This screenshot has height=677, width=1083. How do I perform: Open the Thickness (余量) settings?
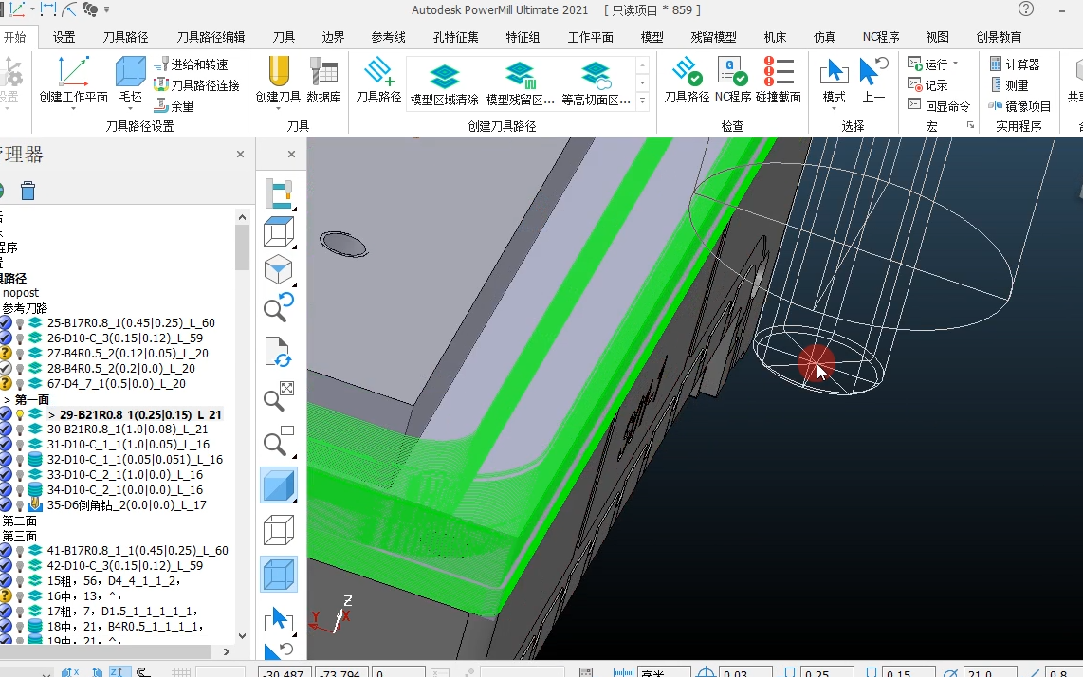click(174, 105)
